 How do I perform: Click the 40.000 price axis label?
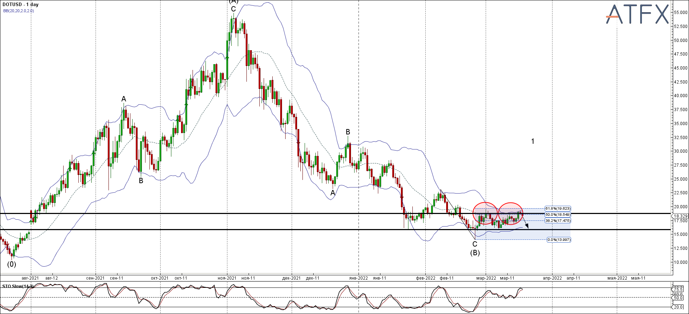point(681,96)
